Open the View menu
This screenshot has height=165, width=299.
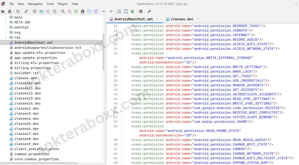(x=21, y=4)
